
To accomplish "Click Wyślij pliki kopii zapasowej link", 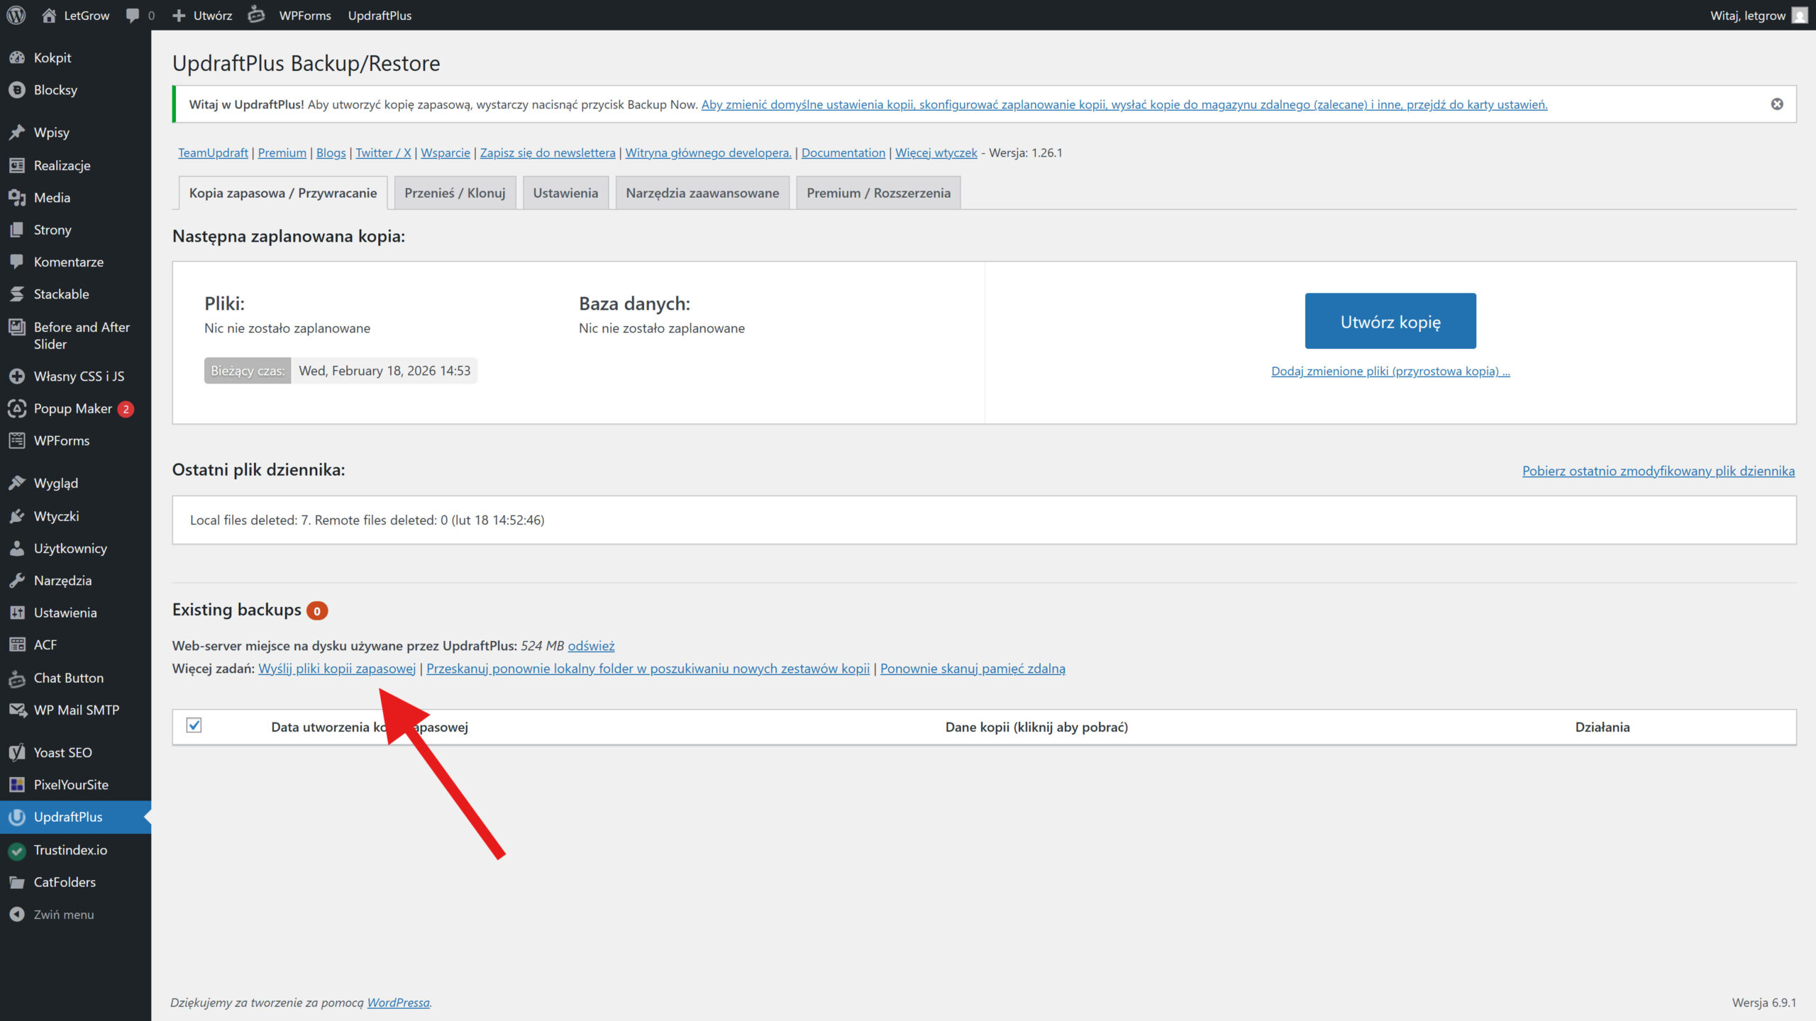I will pos(337,669).
